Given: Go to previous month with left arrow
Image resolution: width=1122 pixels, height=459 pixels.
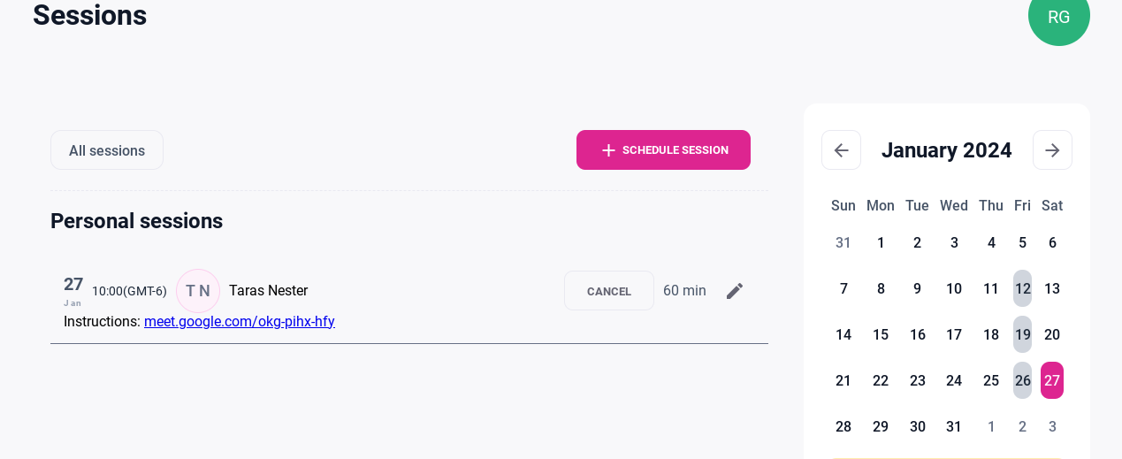Looking at the screenshot, I should 841,150.
